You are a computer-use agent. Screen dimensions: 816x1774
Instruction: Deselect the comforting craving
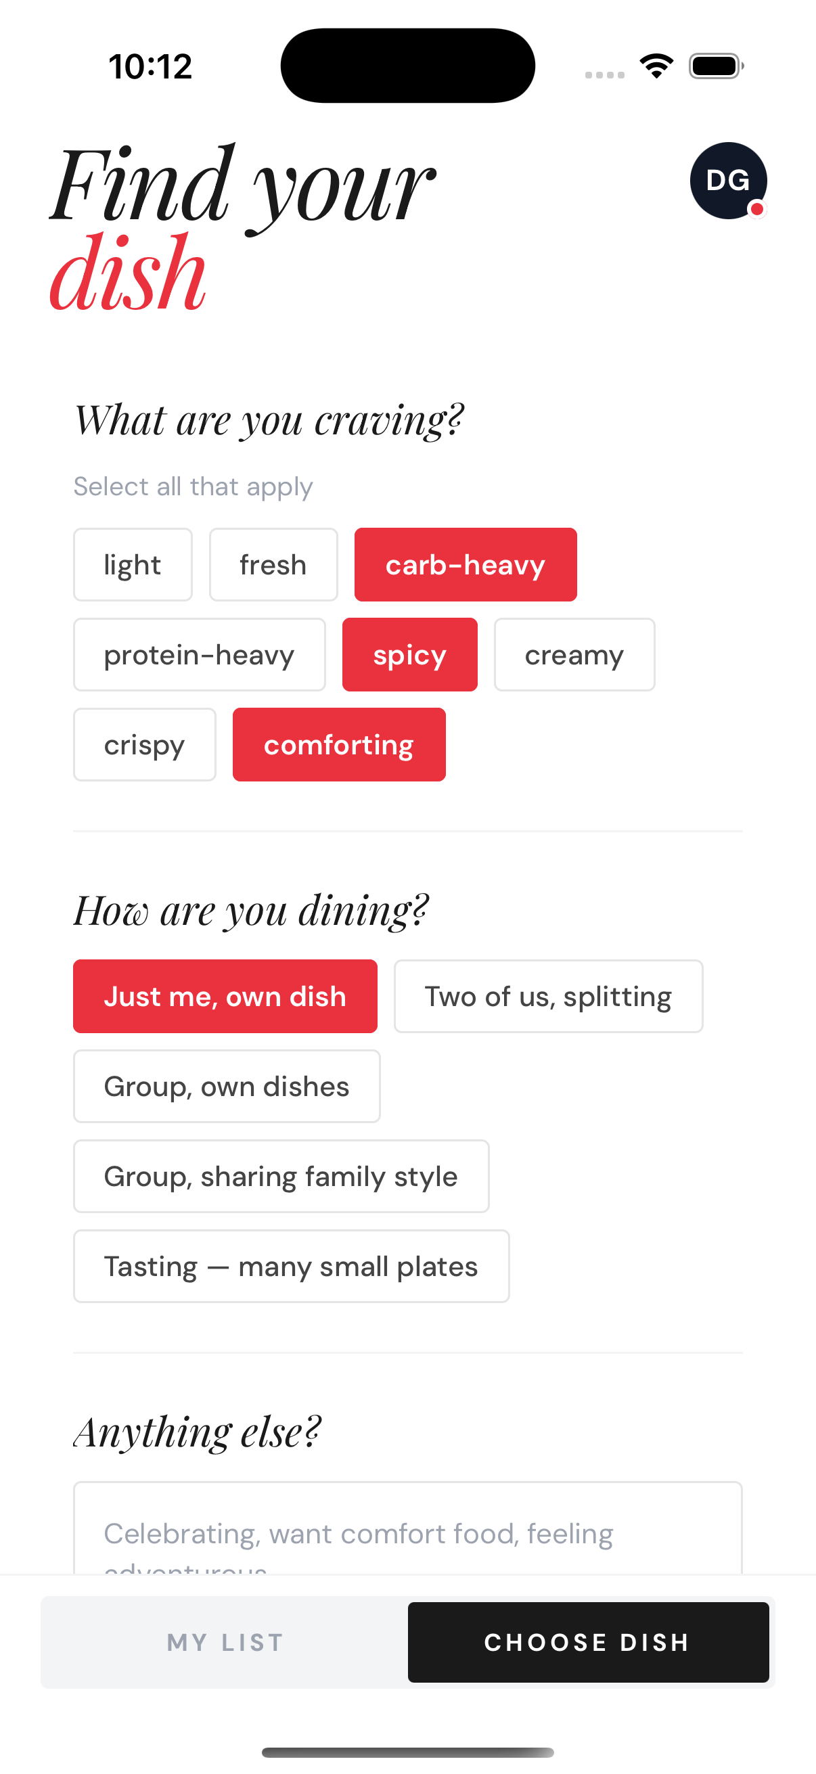[339, 744]
